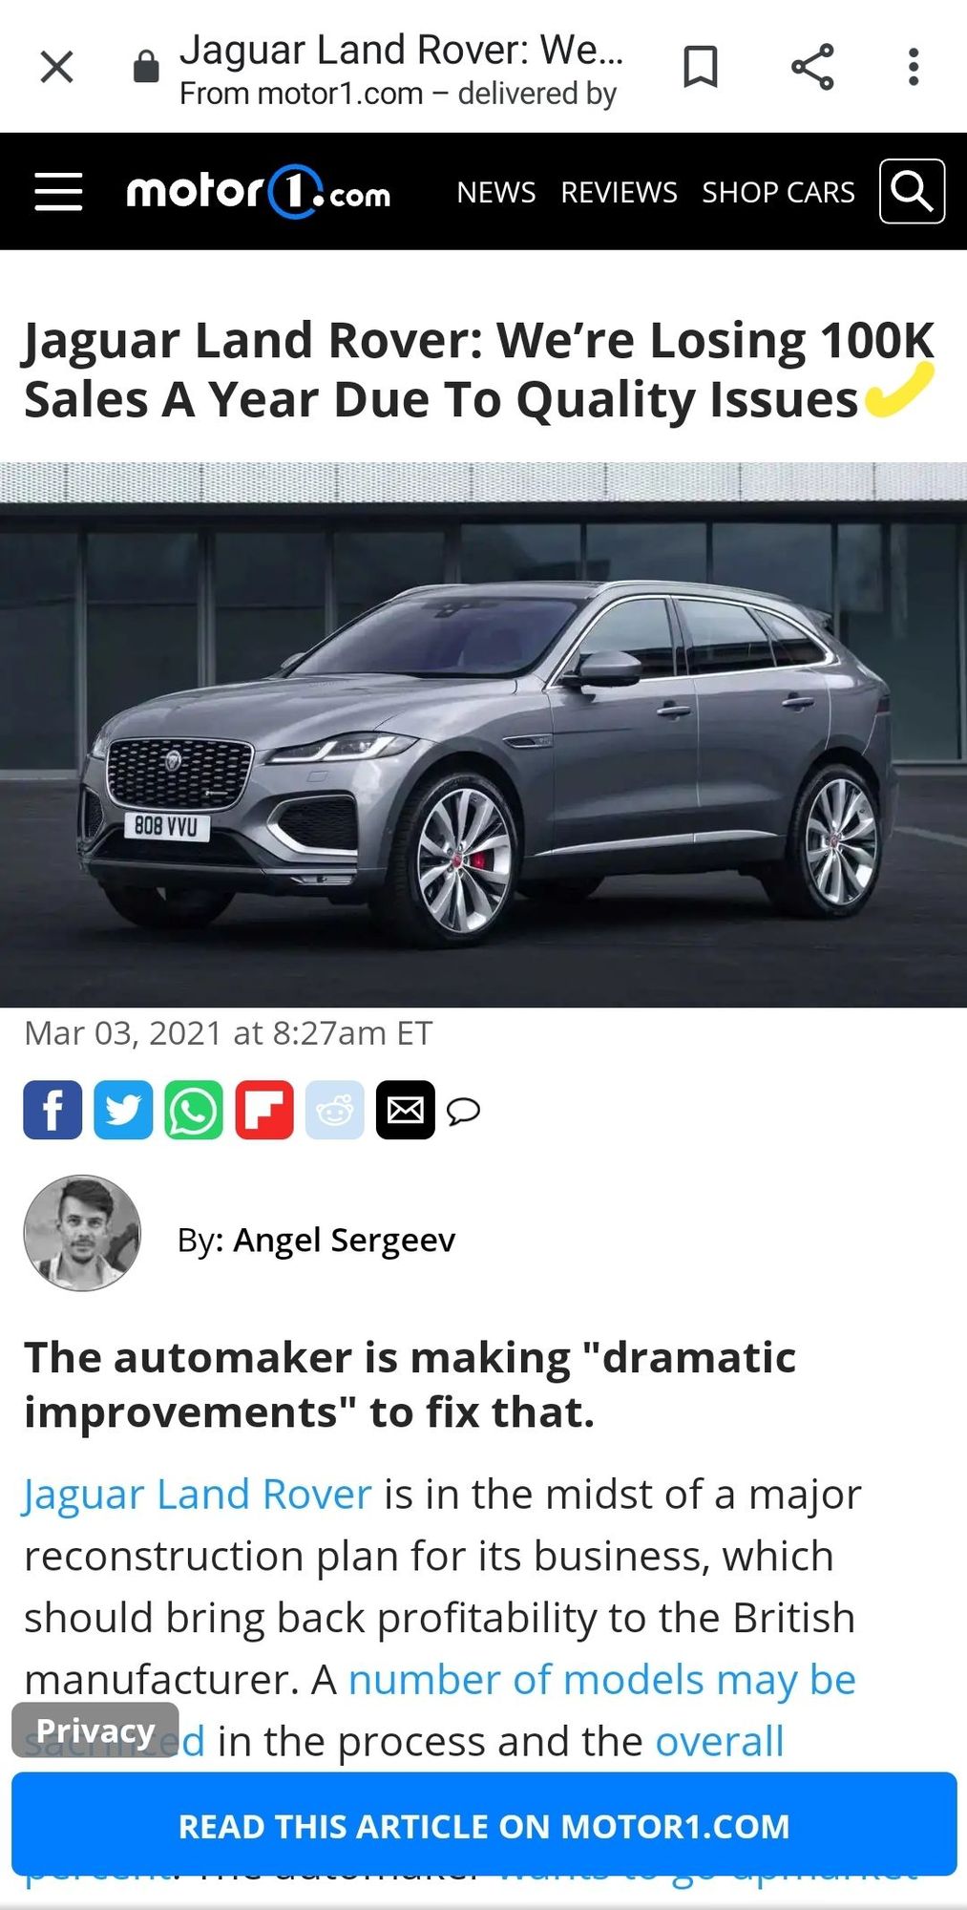Share article via WhatsApp
Viewport: 967px width, 1910px height.
[194, 1110]
